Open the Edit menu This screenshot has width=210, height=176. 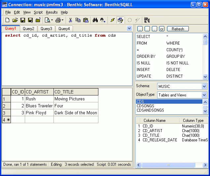(17, 12)
